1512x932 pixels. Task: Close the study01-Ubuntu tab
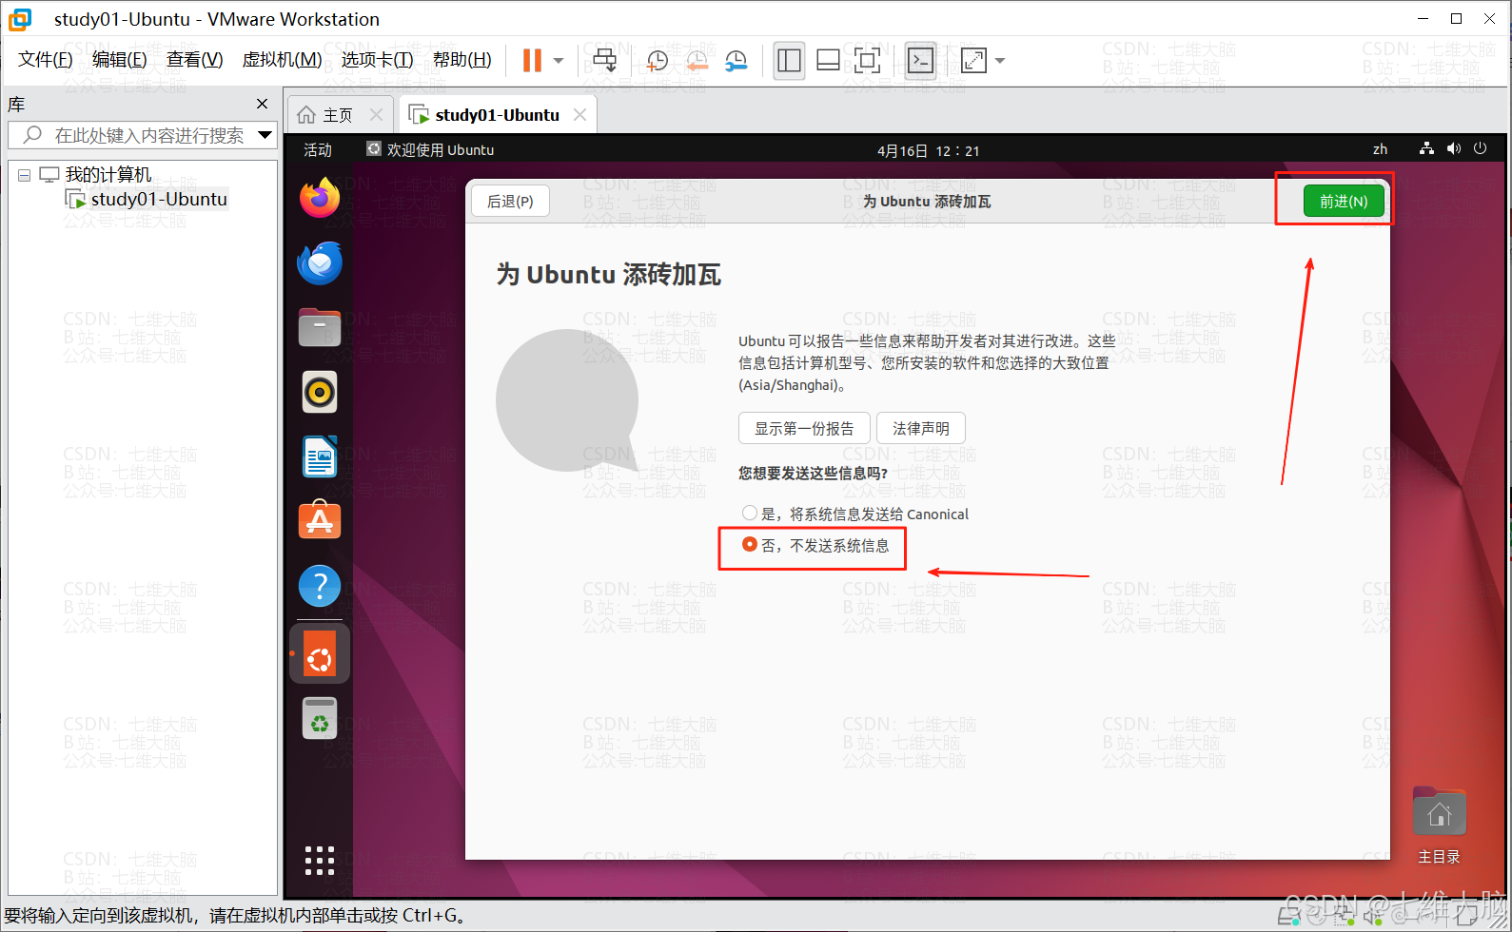coord(579,115)
